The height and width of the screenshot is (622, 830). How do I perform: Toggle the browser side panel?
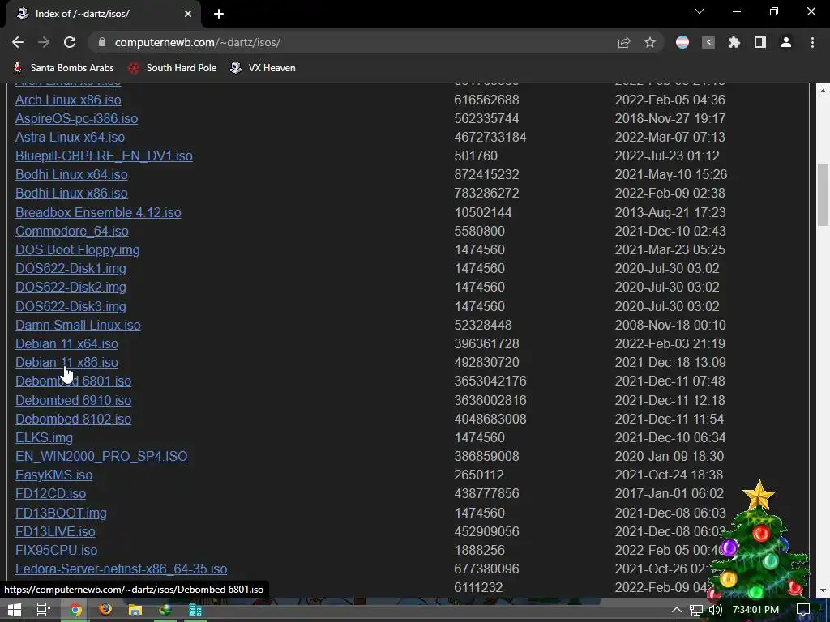pos(760,42)
